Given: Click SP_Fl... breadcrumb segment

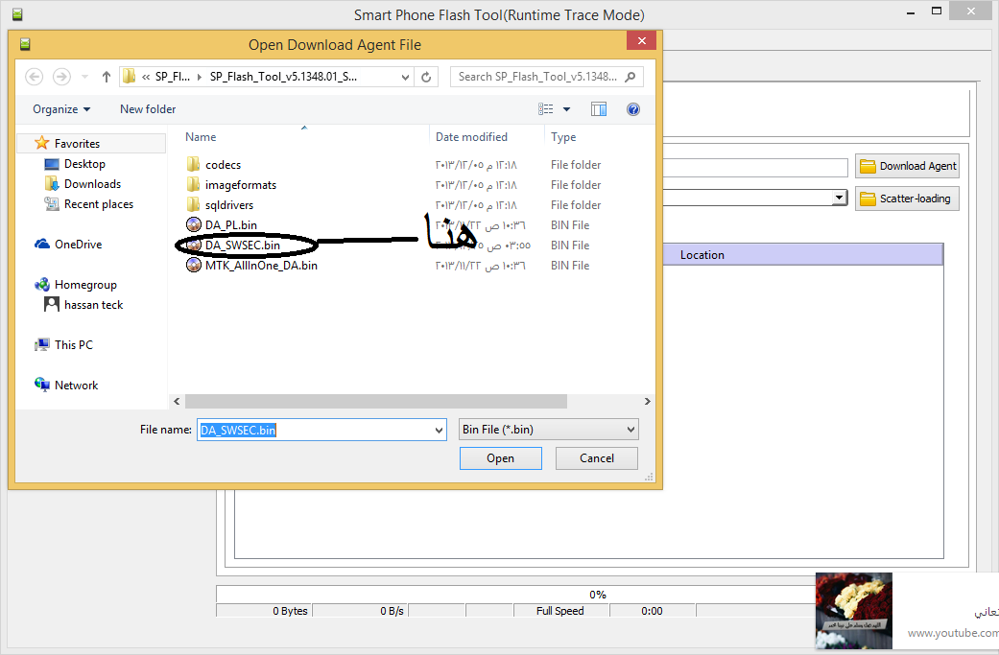Looking at the screenshot, I should (x=173, y=77).
